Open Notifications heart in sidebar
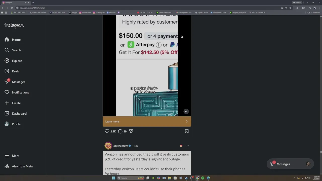Viewport: 322px width, 181px height. click(x=7, y=93)
